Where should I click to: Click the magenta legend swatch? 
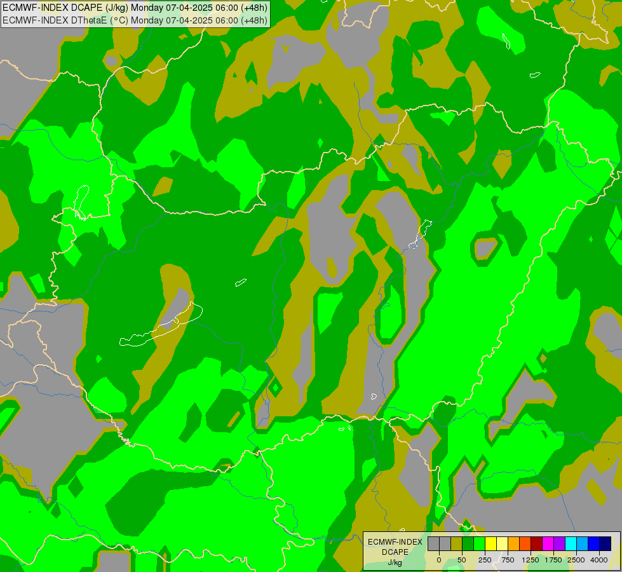(x=548, y=544)
